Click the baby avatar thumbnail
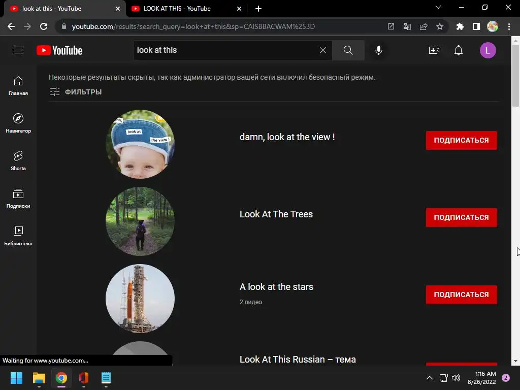The width and height of the screenshot is (520, 390). [x=140, y=144]
